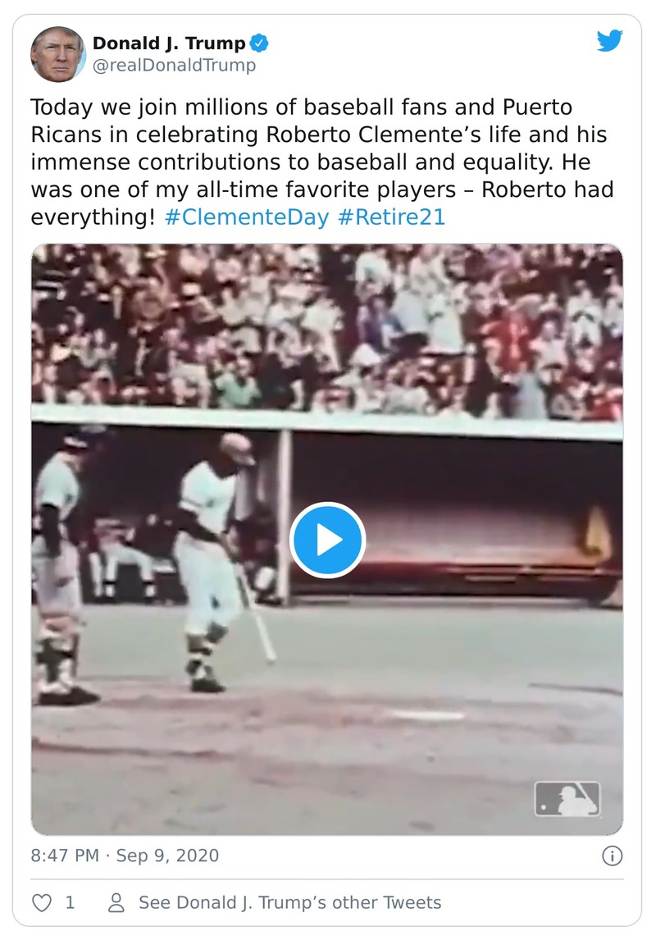Screen dimensions: 656x940
Task: Click the 8:47 PM Sep 9, 2020 timestamp
Action: (125, 856)
